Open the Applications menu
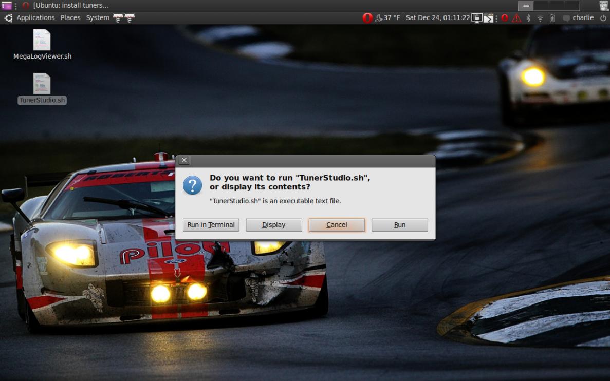The height and width of the screenshot is (381, 610). coord(35,18)
